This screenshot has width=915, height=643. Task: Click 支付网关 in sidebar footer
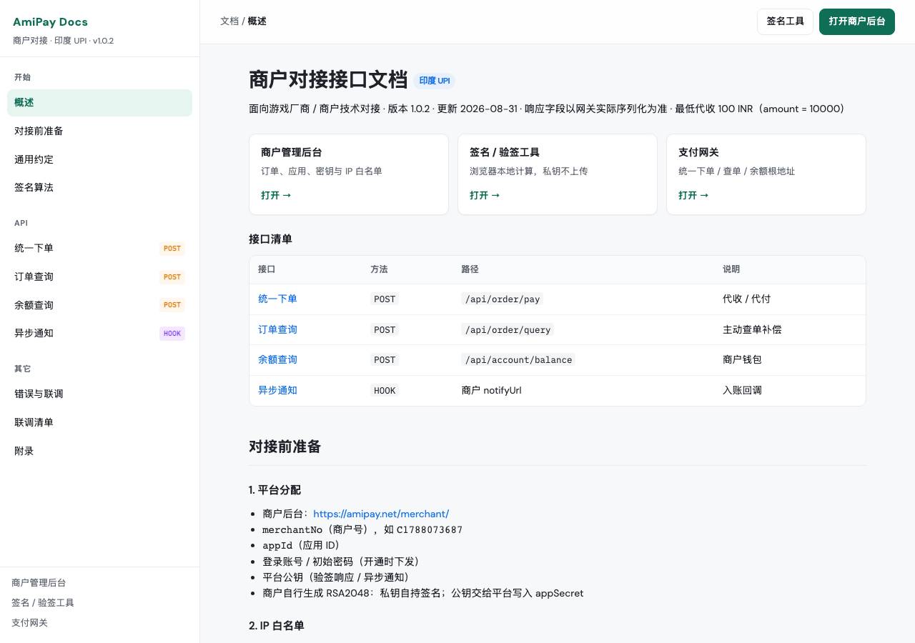click(x=29, y=623)
